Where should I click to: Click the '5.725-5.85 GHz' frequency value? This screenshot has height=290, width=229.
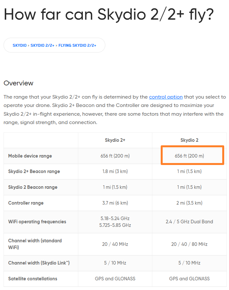[115, 225]
